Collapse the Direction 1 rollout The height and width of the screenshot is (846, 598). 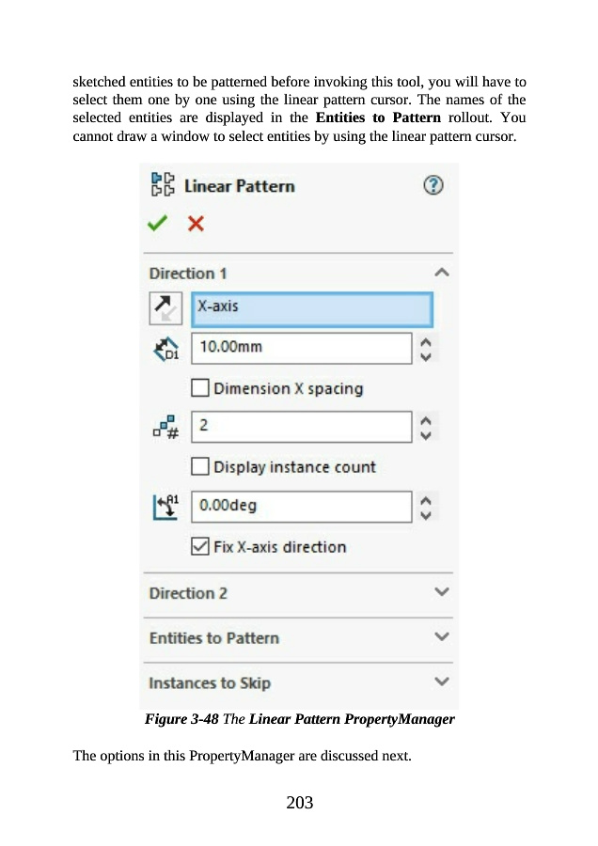[x=442, y=273]
